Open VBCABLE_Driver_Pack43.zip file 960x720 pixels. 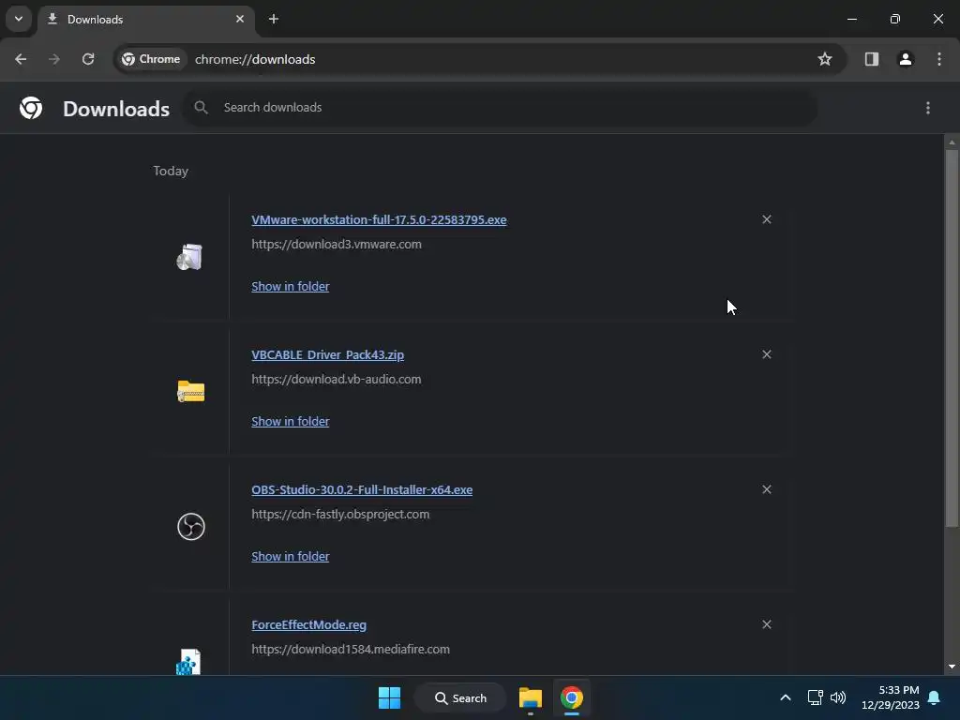click(327, 355)
